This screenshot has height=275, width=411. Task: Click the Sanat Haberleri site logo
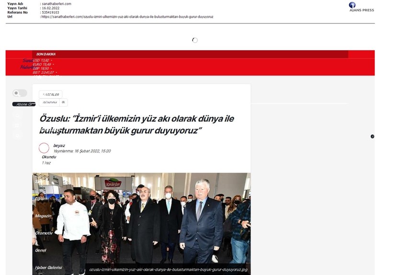(x=27, y=64)
